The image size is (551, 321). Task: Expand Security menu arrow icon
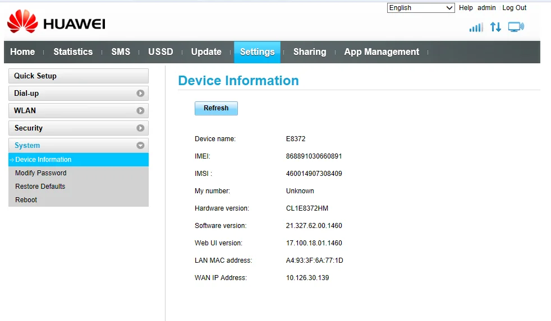[140, 128]
